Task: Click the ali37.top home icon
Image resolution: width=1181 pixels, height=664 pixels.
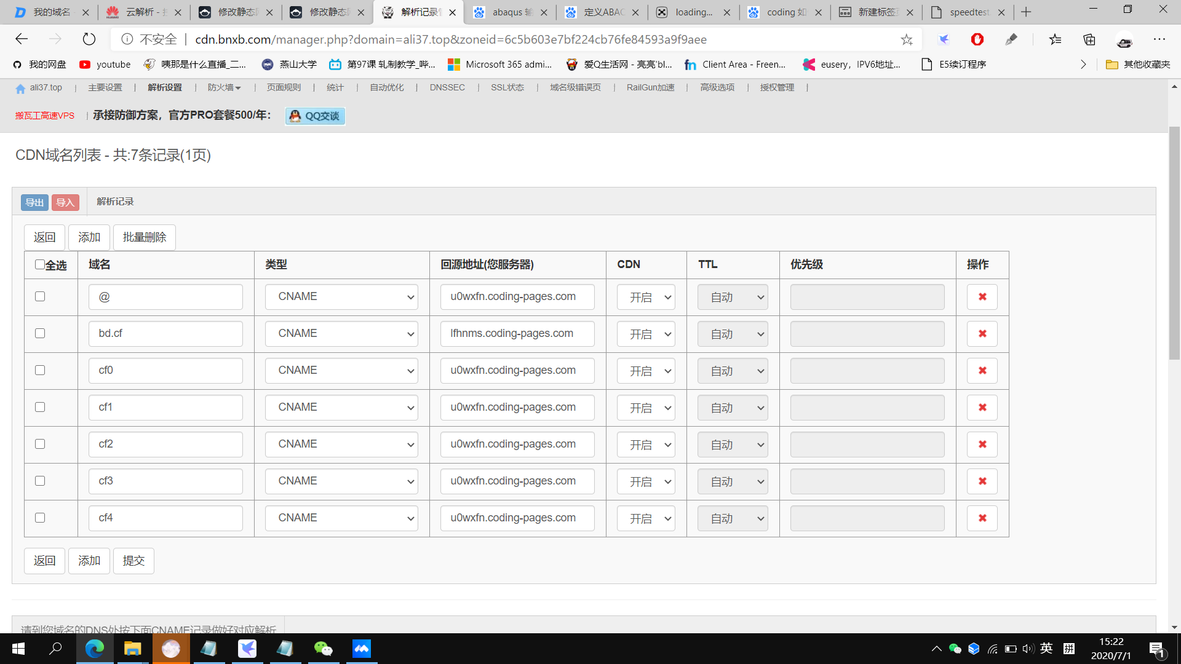Action: [x=20, y=89]
